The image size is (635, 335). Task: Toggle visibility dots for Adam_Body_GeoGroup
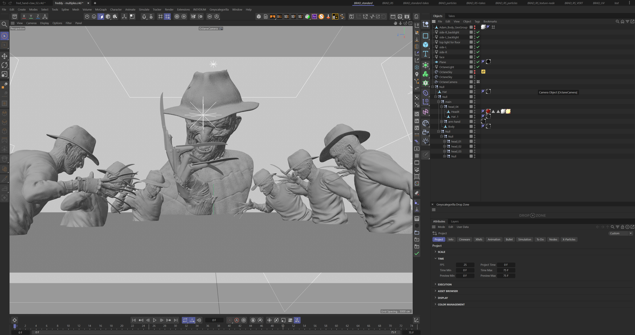(474, 27)
